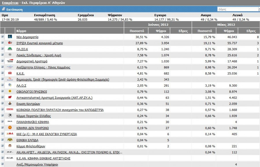
Task: Click the ΠΑ.ΣΟ.Κ green logo icon
Action: [10, 49]
